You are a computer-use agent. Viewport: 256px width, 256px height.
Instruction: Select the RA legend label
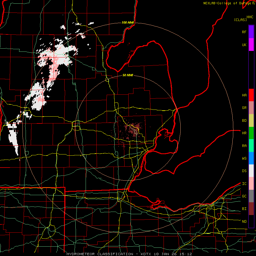click(x=244, y=146)
